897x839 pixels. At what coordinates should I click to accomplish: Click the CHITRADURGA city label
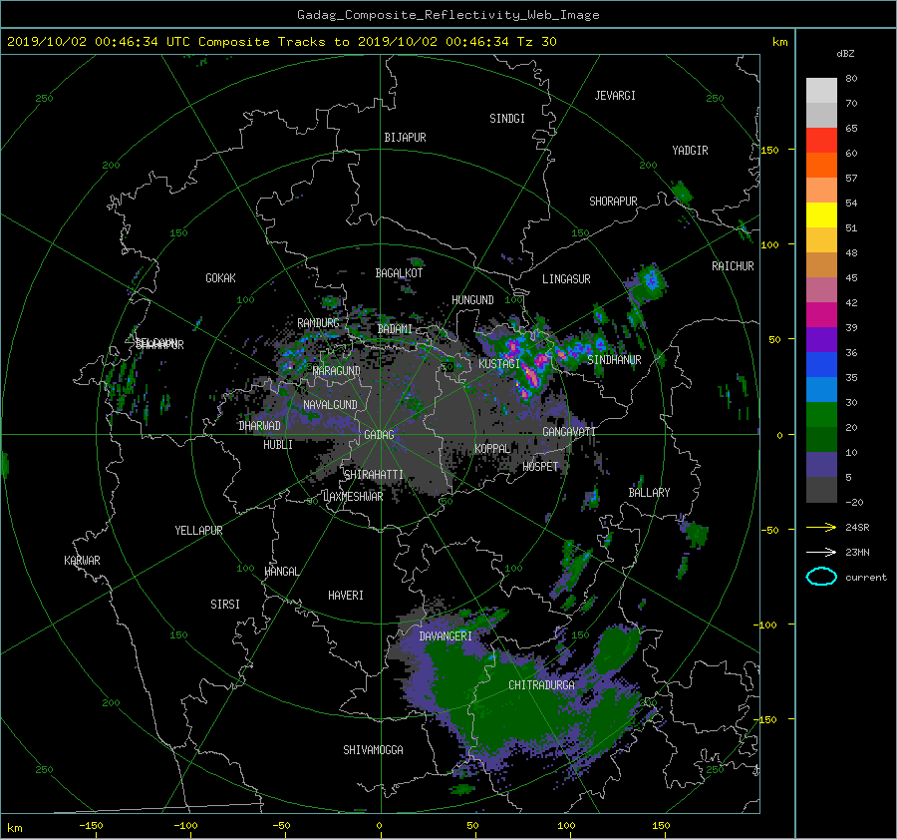(x=541, y=685)
